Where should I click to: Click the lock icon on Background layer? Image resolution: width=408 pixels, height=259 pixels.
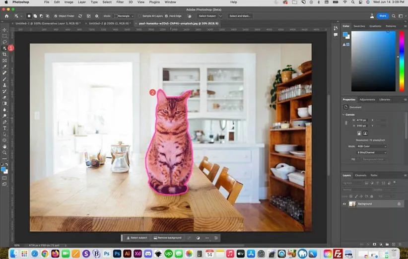coord(399,204)
